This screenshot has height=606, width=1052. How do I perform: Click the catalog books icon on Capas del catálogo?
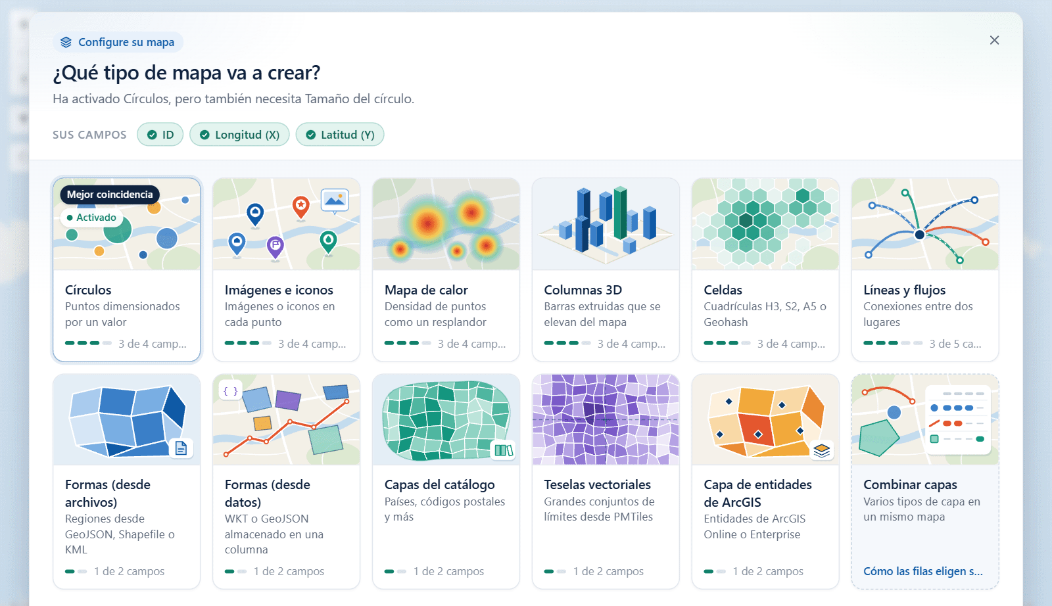[x=504, y=450]
